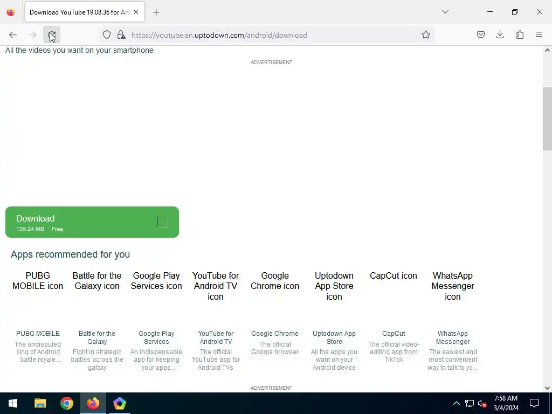Open YouTube for Android TV link
The width and height of the screenshot is (552, 414).
(216, 337)
